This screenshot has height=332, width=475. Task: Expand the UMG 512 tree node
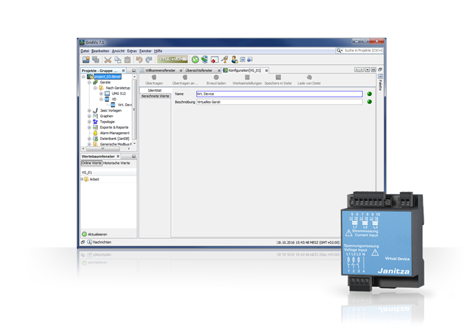(101, 94)
